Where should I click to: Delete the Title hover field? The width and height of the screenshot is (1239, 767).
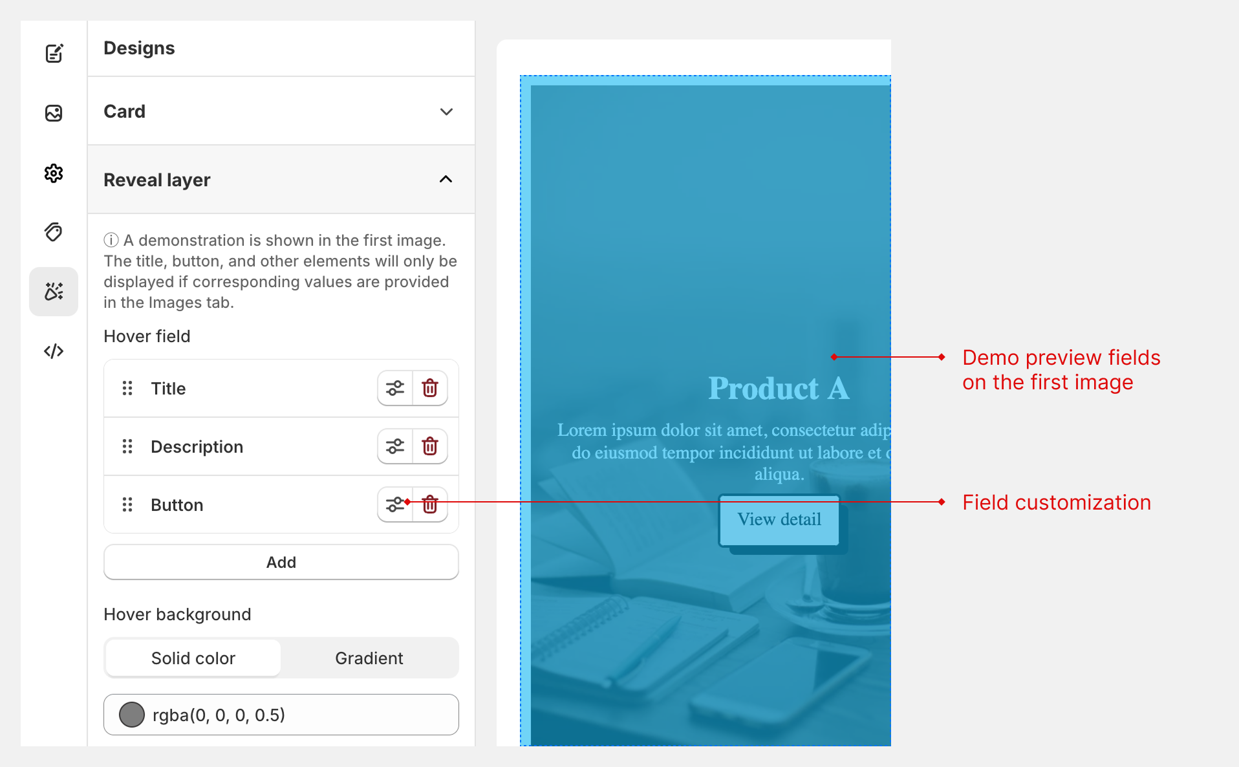click(430, 388)
